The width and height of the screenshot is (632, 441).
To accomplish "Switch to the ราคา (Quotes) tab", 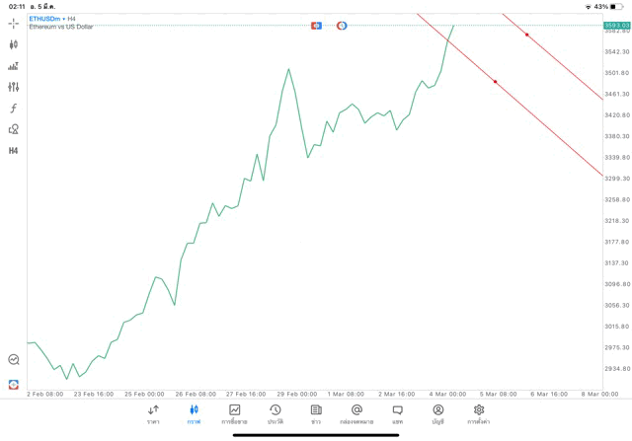I will click(x=153, y=414).
